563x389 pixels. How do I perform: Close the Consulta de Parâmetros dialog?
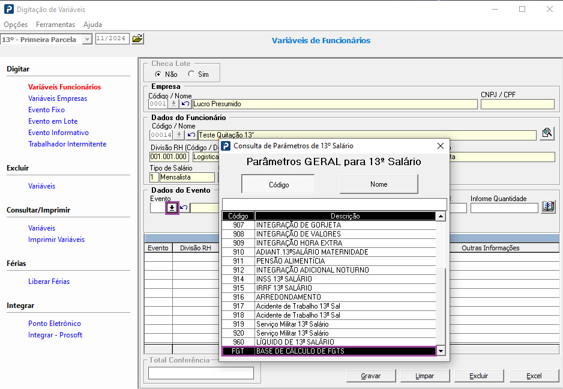[x=441, y=146]
